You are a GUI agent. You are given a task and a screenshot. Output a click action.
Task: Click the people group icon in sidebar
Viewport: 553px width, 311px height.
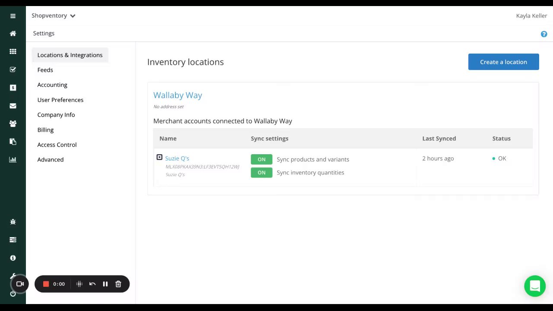13,124
